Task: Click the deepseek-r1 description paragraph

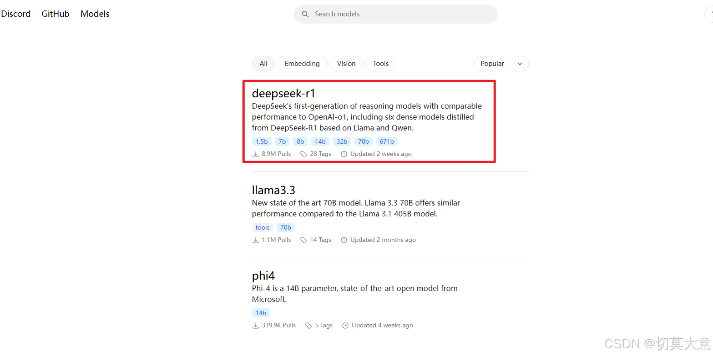Action: coord(367,117)
